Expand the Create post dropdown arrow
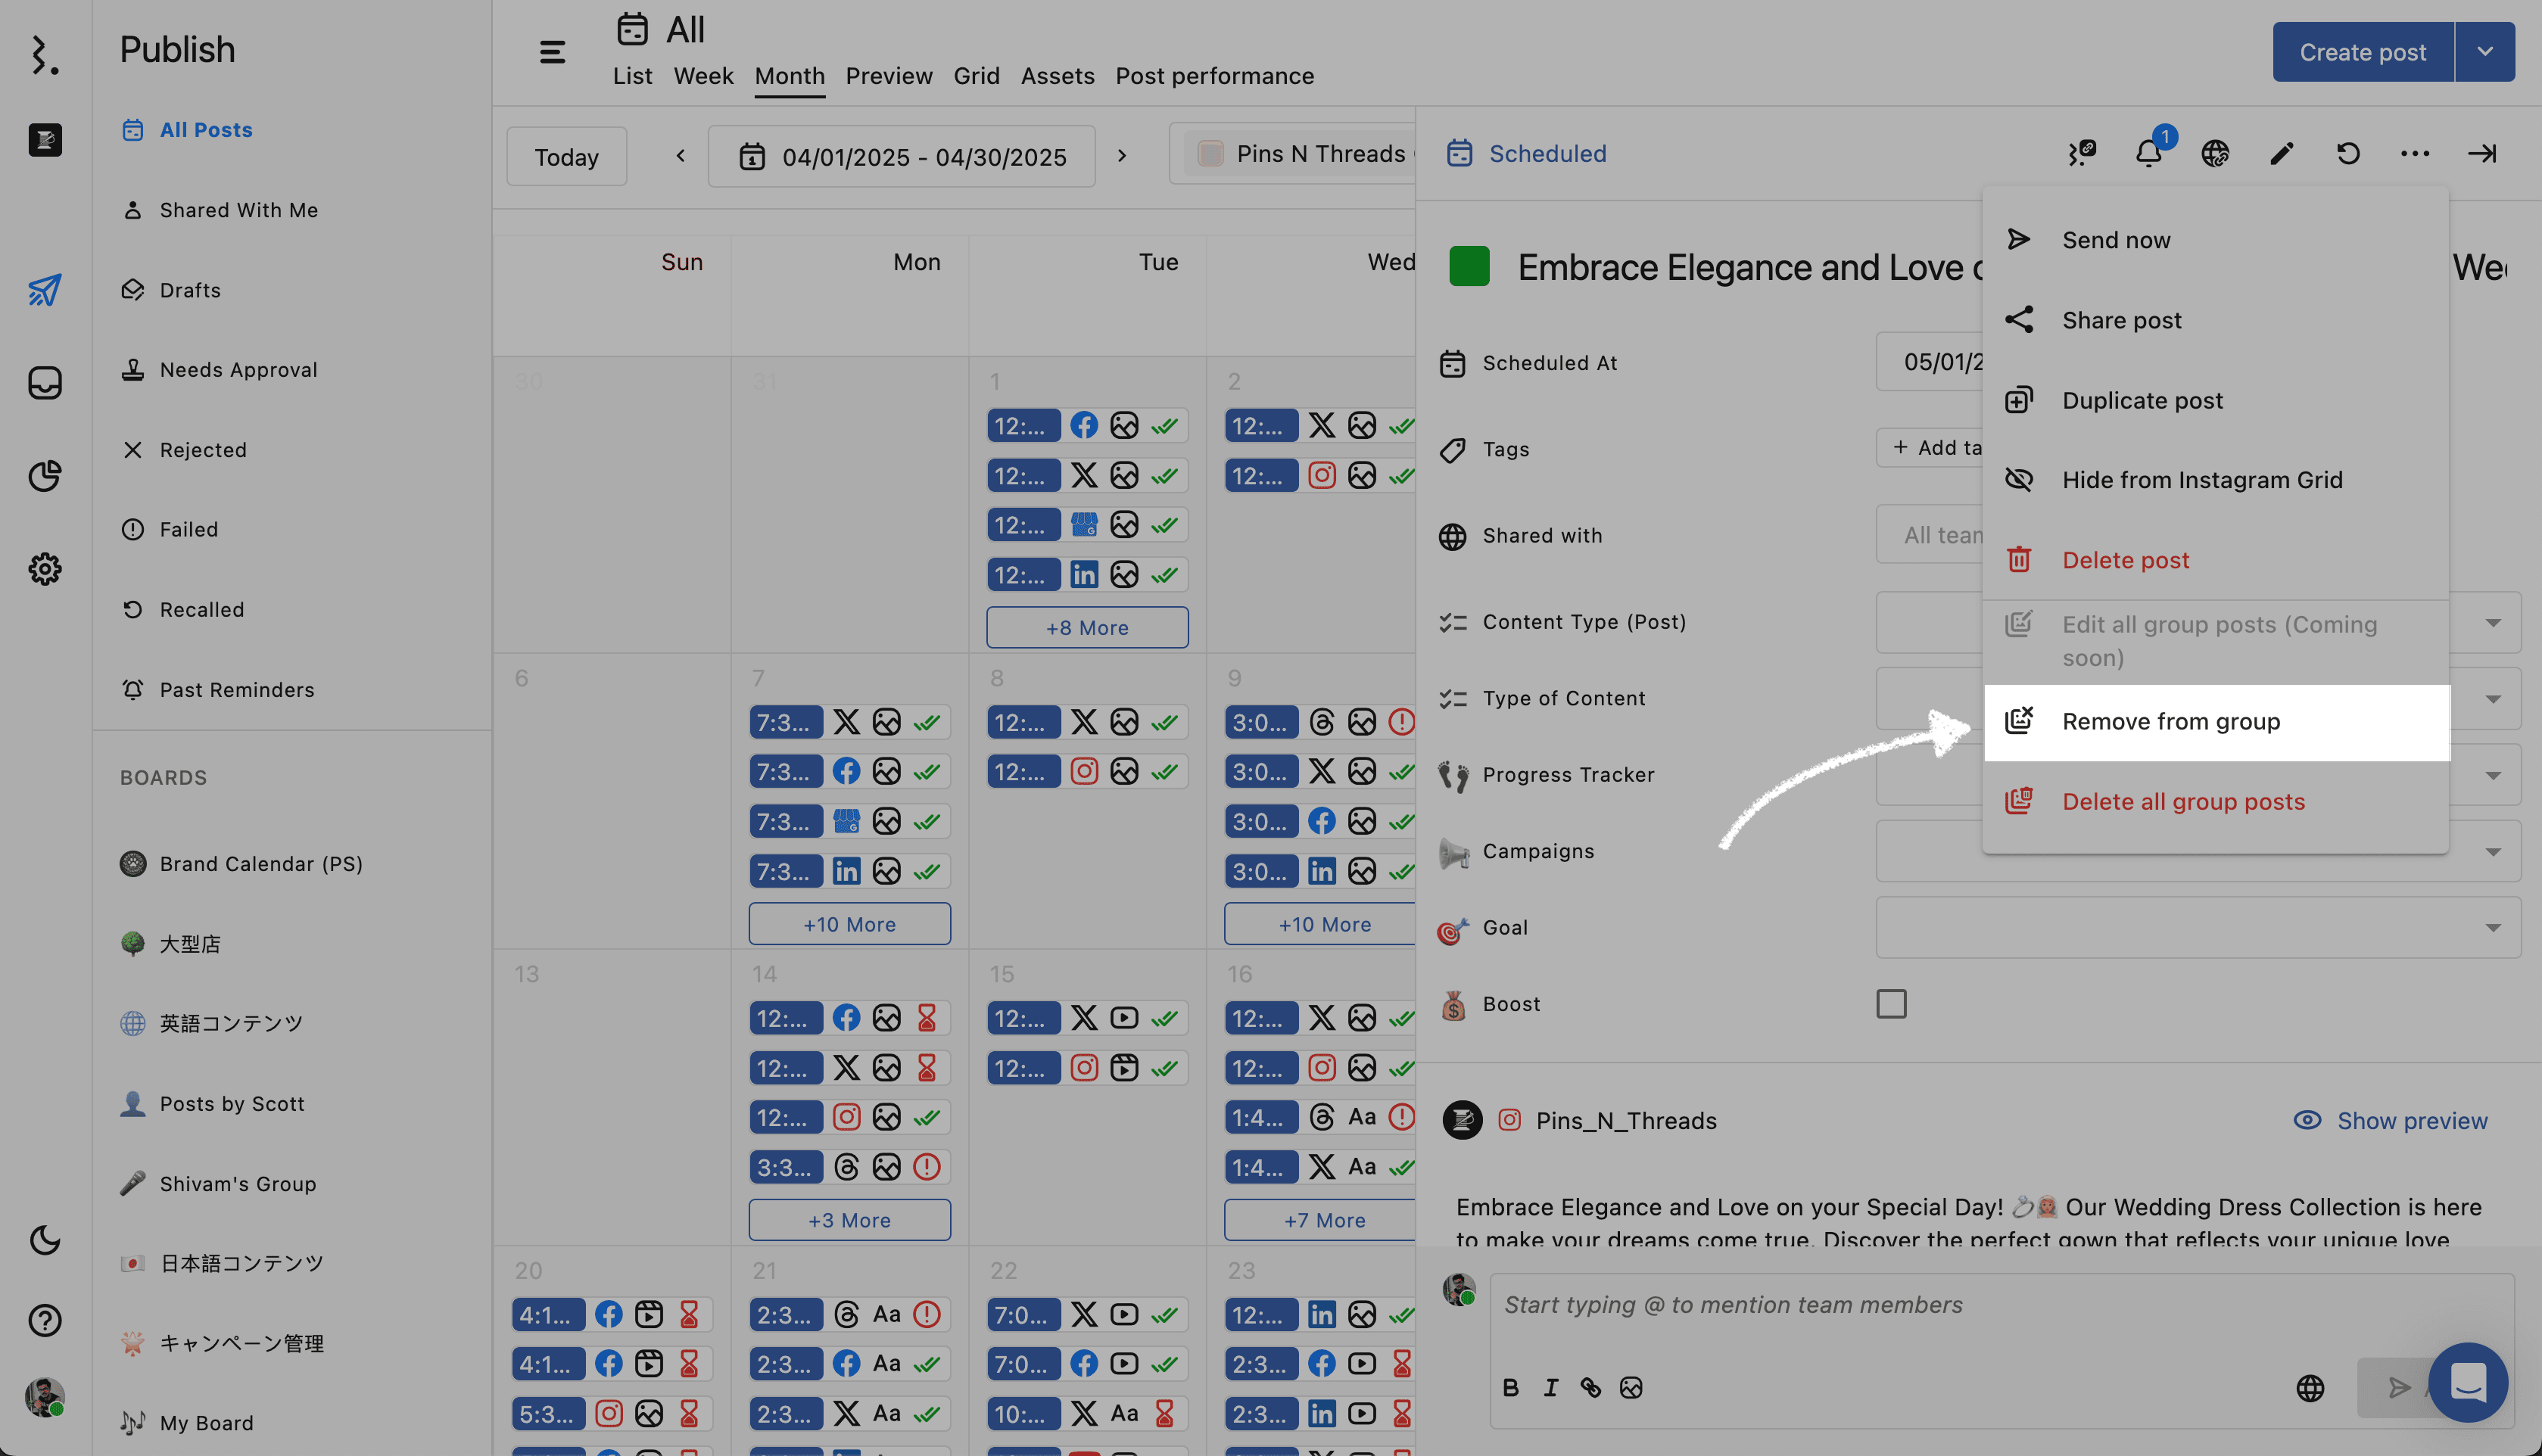2542x1456 pixels. click(x=2484, y=52)
